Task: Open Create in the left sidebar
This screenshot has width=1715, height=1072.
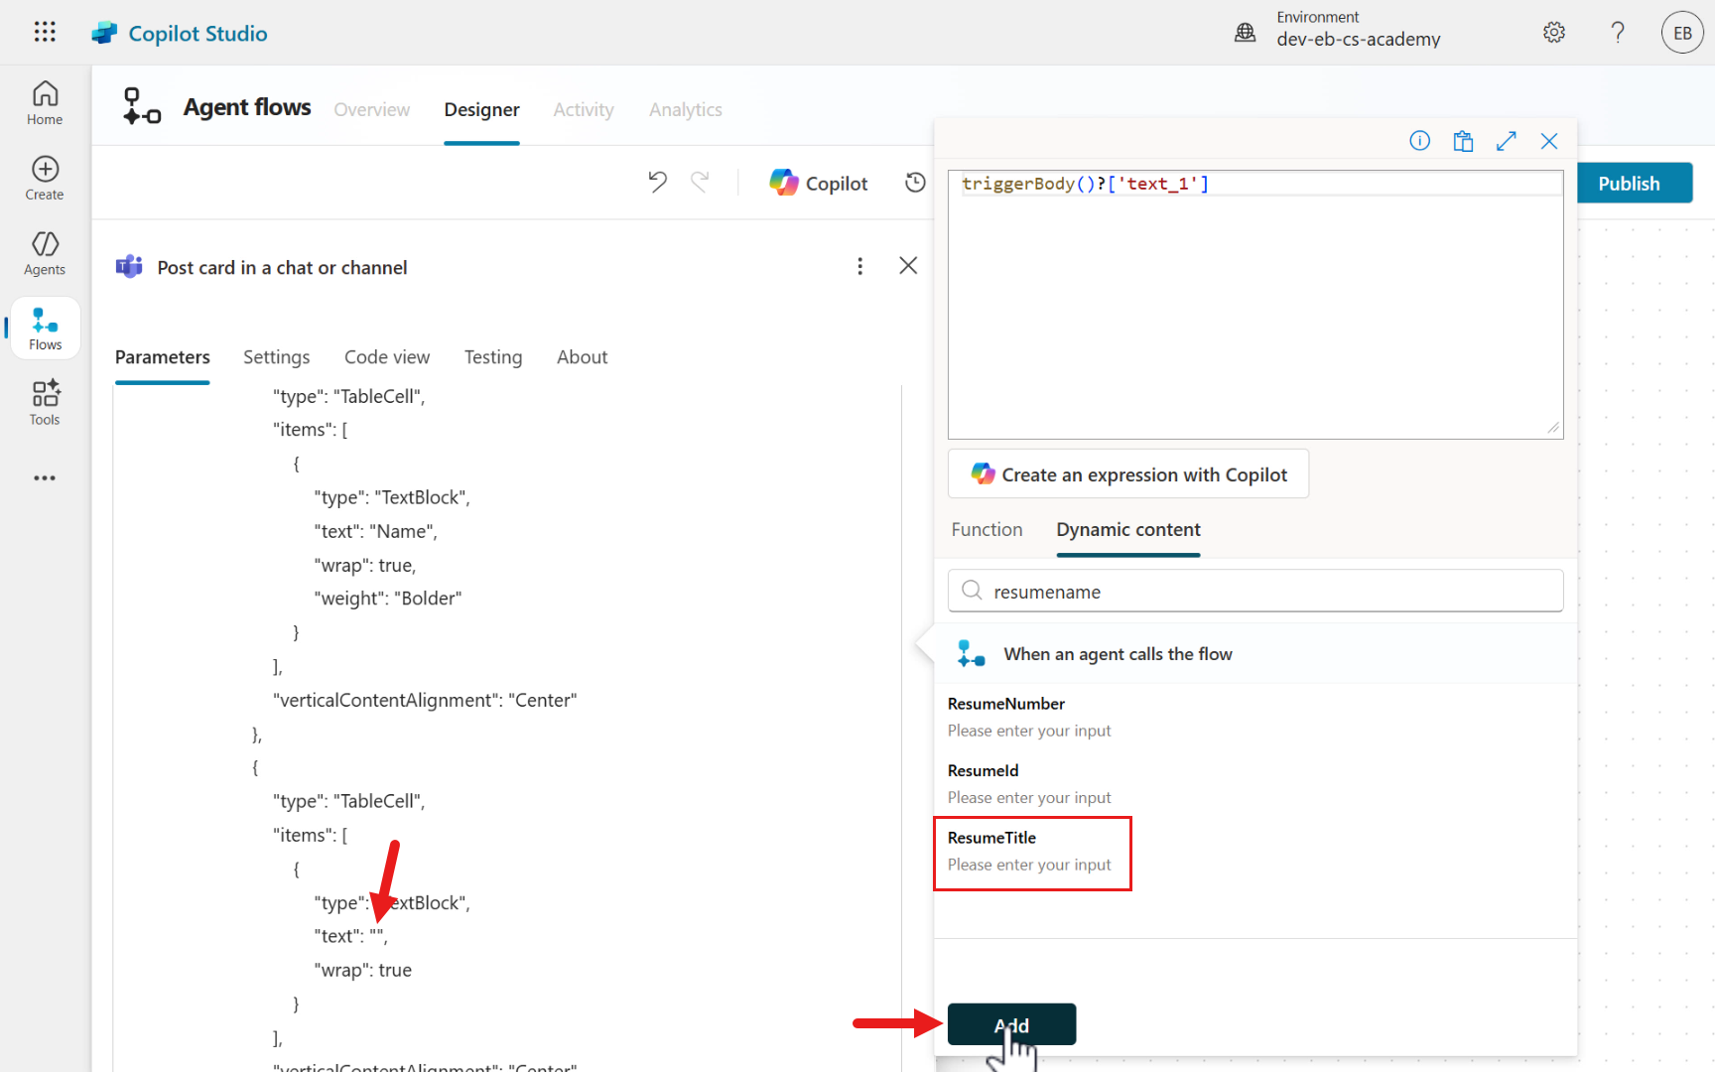Action: tap(45, 179)
